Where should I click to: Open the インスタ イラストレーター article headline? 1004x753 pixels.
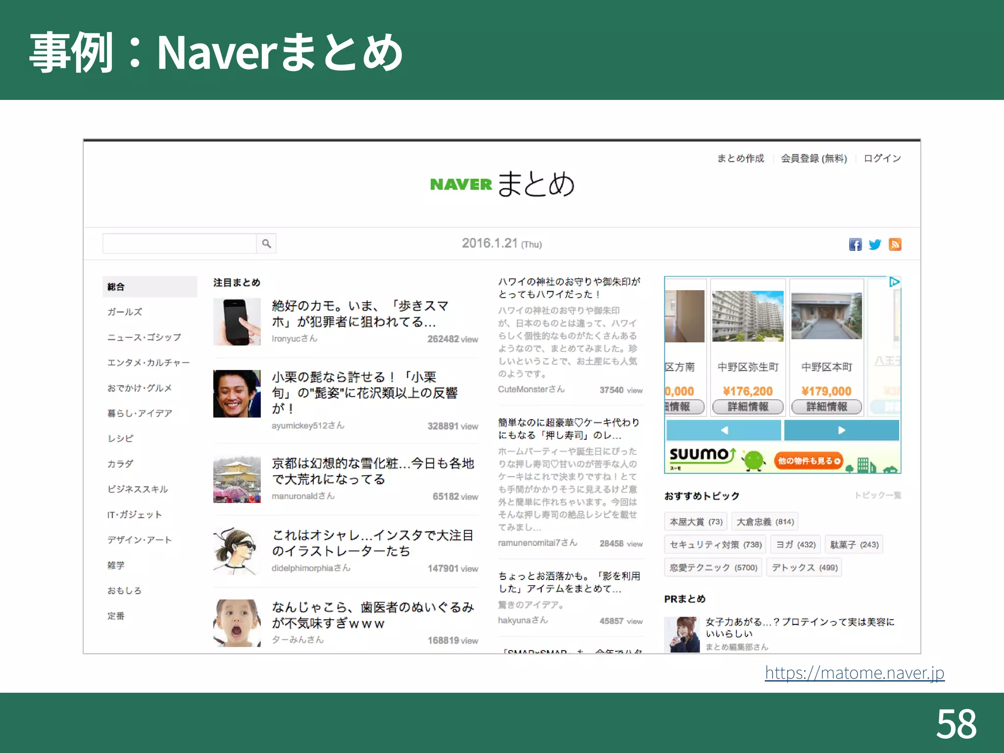[x=373, y=543]
